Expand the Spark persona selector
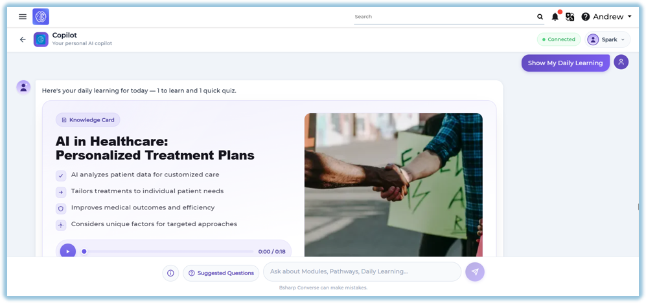The image size is (646, 303). click(x=608, y=39)
